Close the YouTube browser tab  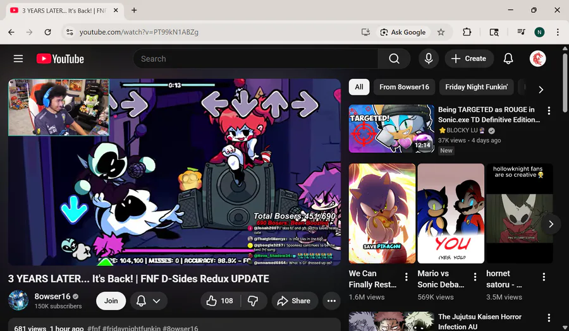(116, 10)
